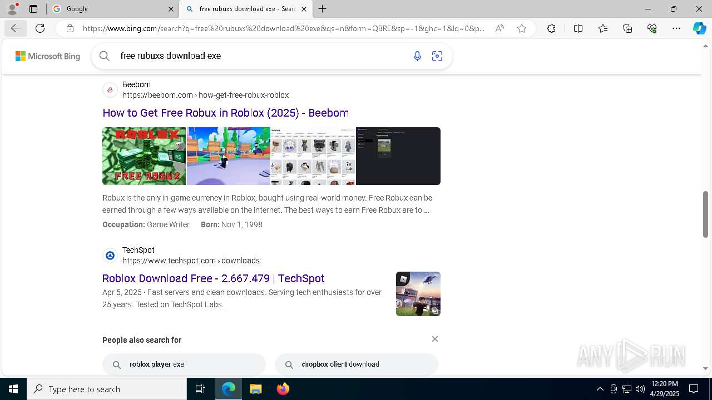Start voice search with microphone
The width and height of the screenshot is (712, 400).
[417, 56]
